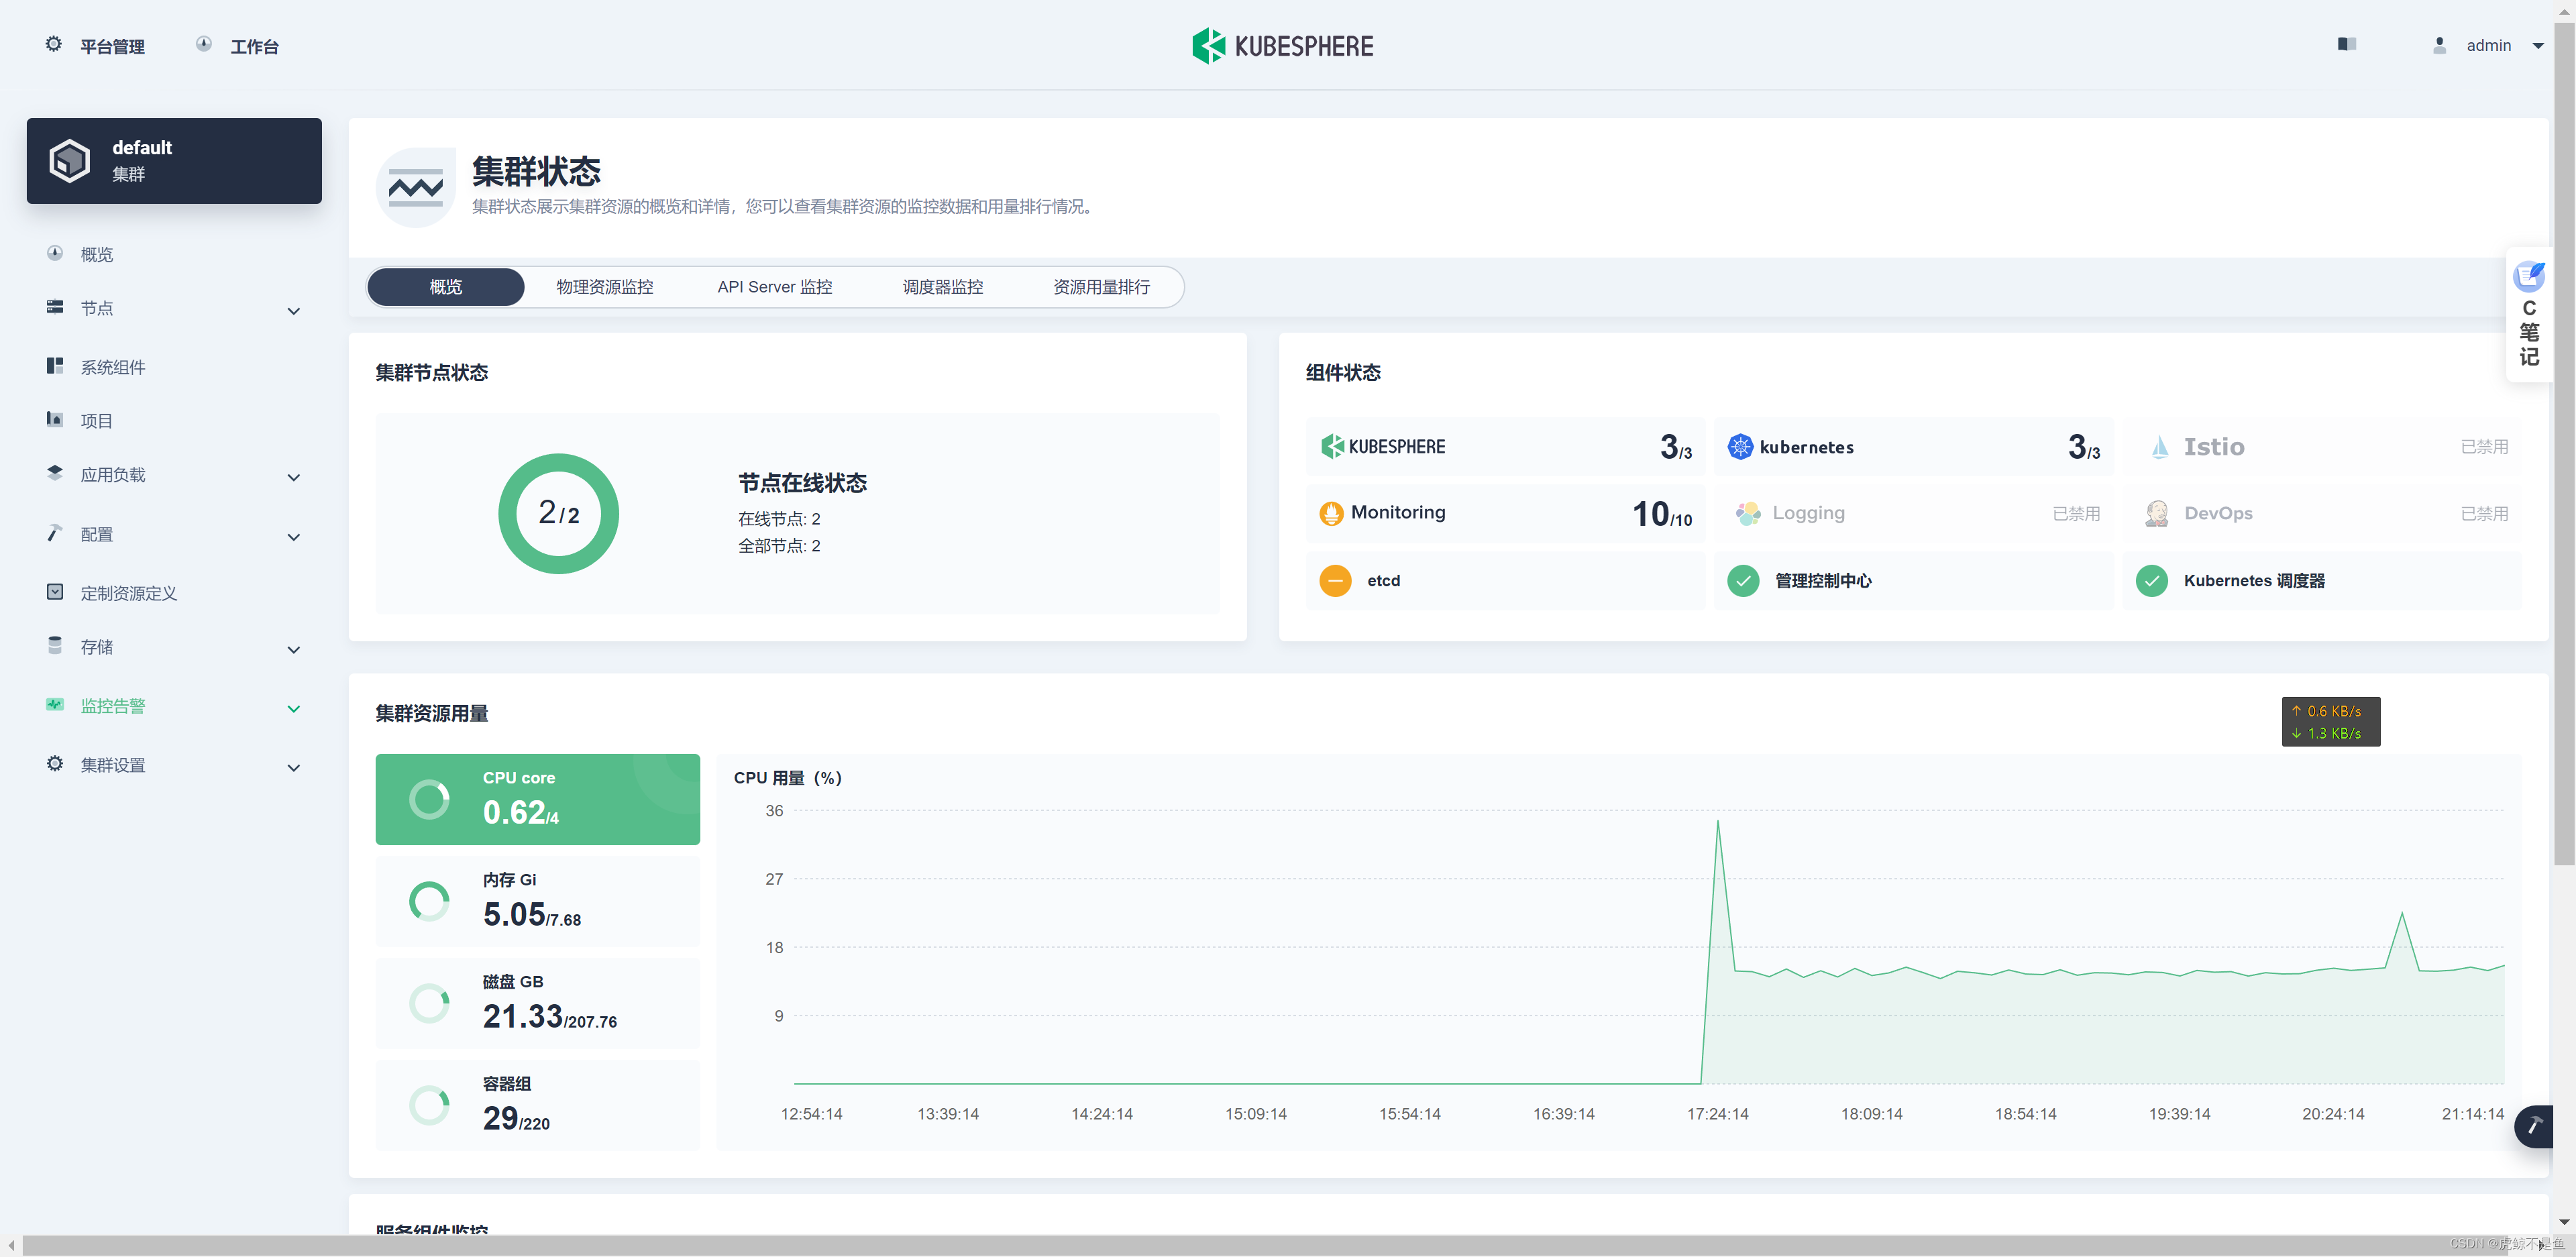Switch to 物理资源监控 tab
The height and width of the screenshot is (1257, 2576).
point(605,287)
